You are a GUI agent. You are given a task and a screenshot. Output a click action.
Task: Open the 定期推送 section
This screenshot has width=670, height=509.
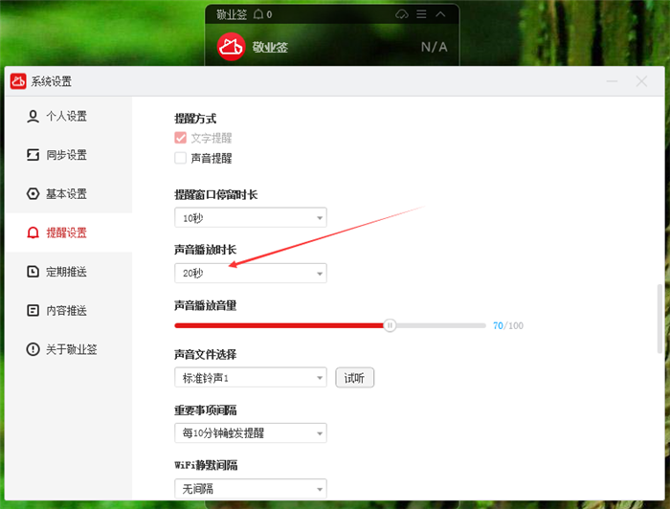click(x=69, y=272)
